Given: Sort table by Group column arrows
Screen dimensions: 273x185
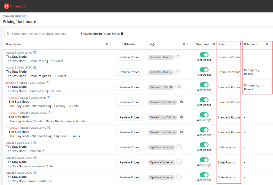Looking at the screenshot, I should pyautogui.click(x=240, y=44).
